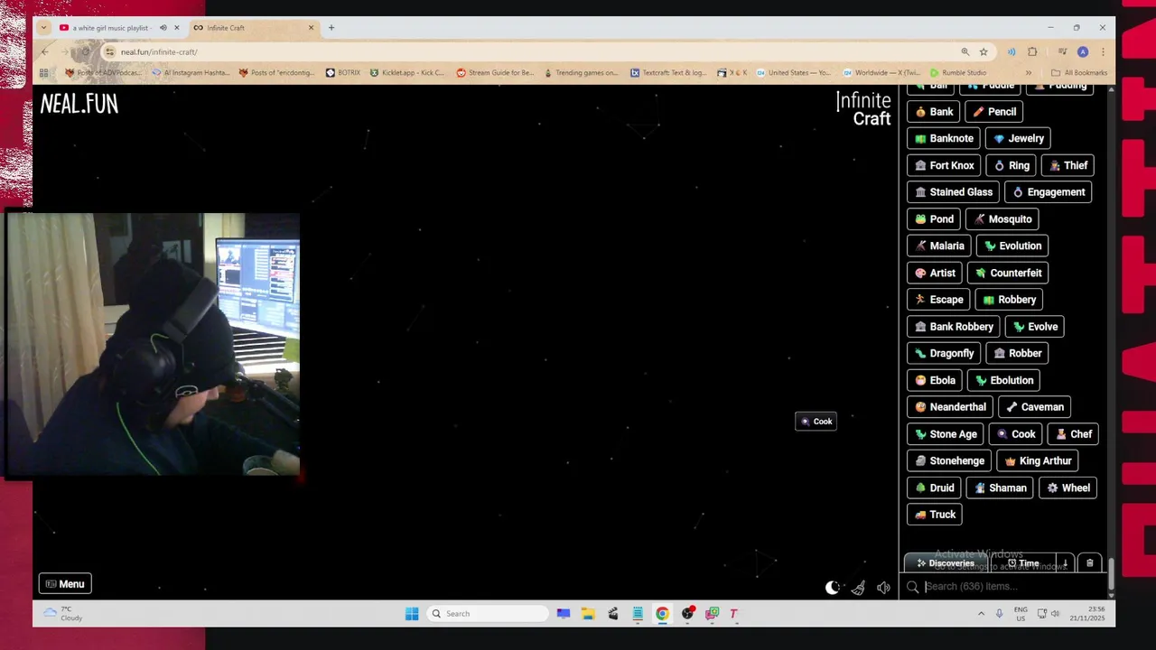Choose the Ebolution element
The width and height of the screenshot is (1156, 650).
(1004, 380)
